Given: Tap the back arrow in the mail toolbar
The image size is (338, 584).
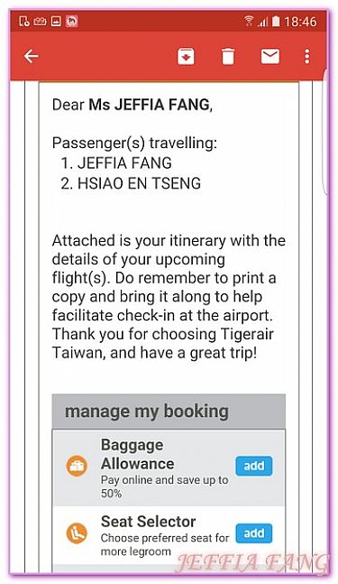Looking at the screenshot, I should pyautogui.click(x=31, y=56).
